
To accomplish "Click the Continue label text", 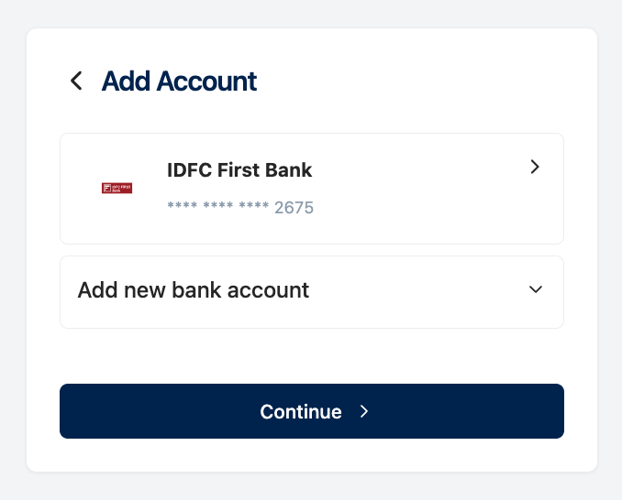I will [x=301, y=412].
